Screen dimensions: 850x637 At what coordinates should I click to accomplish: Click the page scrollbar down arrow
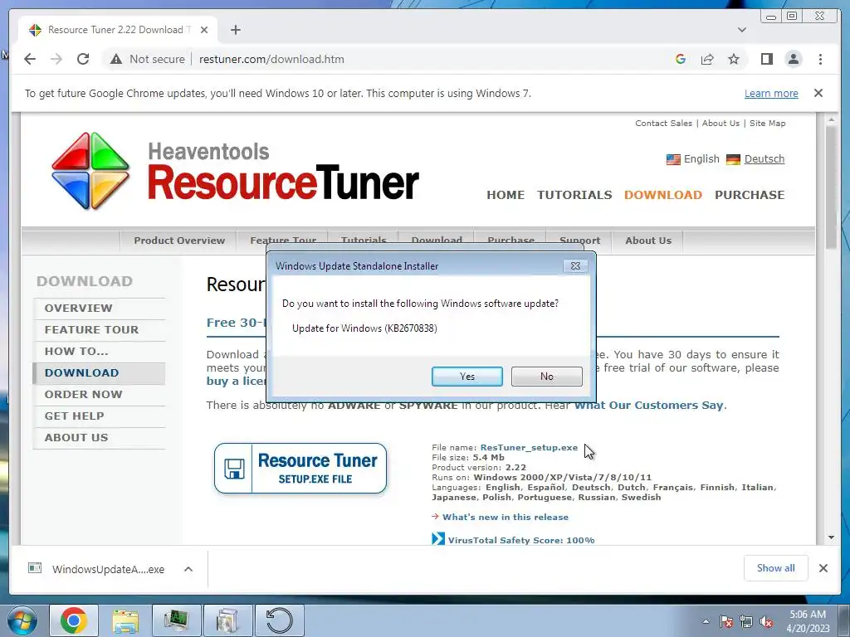pyautogui.click(x=831, y=537)
